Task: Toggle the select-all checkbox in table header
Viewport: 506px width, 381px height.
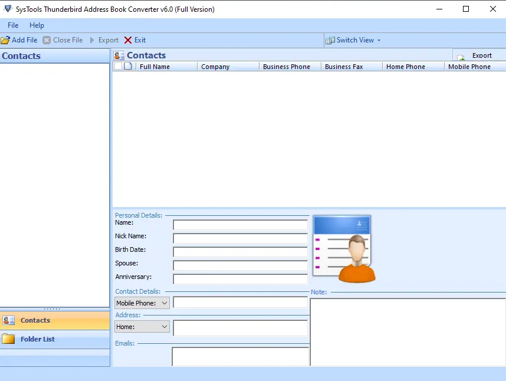Action: pyautogui.click(x=119, y=66)
